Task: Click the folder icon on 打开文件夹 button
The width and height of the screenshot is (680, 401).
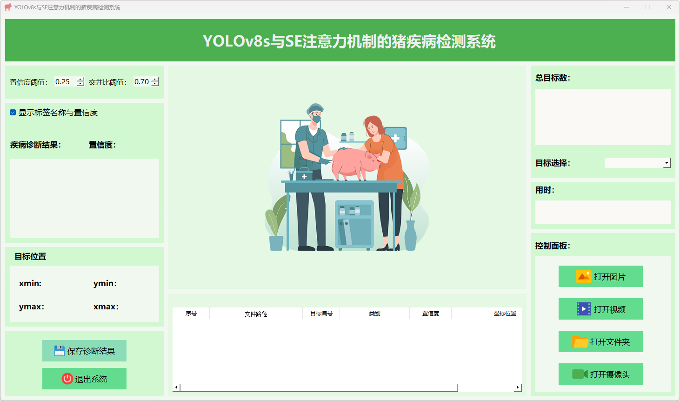Action: 580,341
